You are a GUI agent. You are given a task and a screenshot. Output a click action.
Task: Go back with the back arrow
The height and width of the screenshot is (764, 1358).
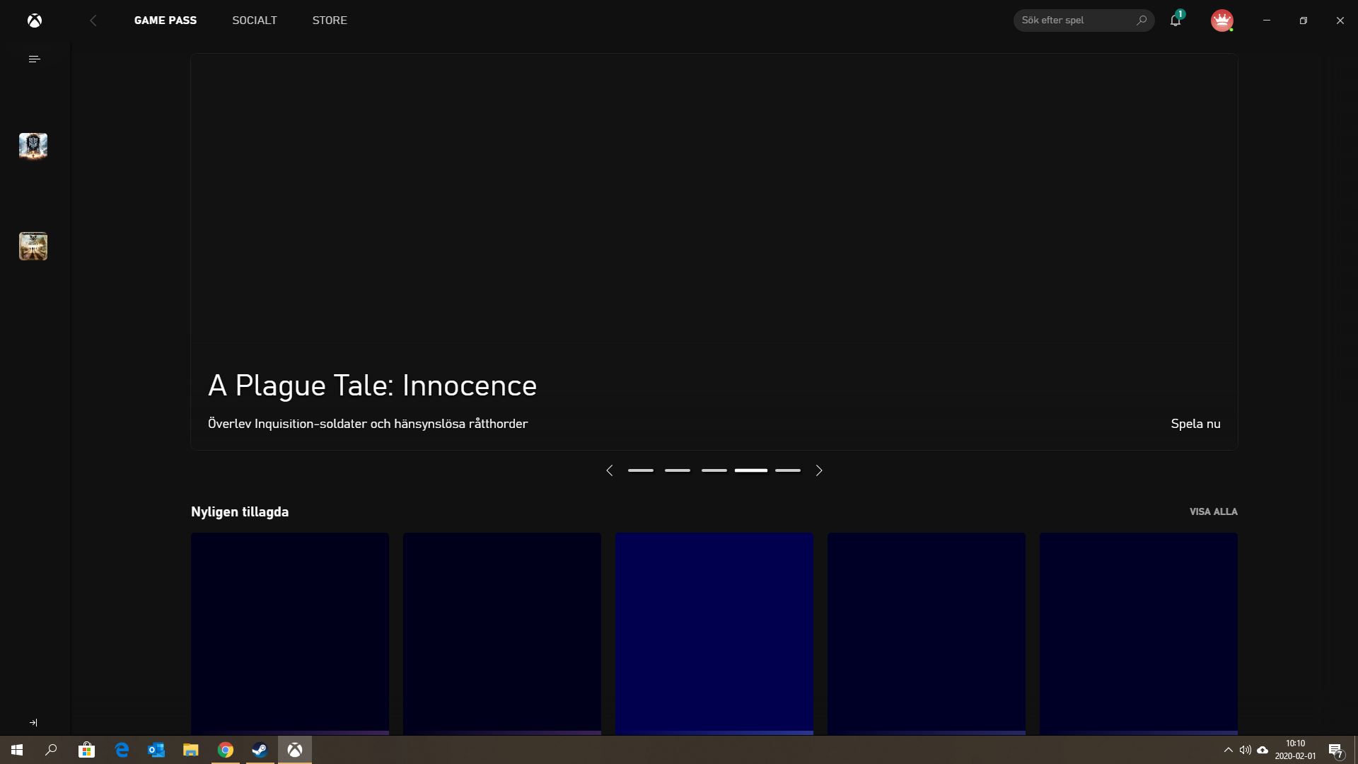[x=93, y=21]
